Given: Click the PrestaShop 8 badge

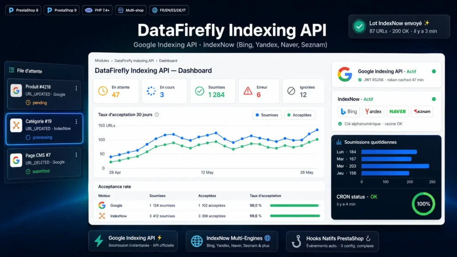Looking at the screenshot, I should [23, 10].
